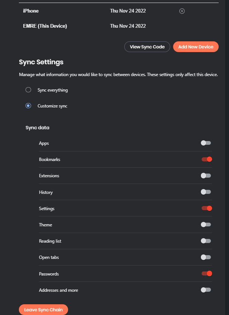Turn on Open tabs sync
Screen dimensions: 229x315
coord(206,257)
